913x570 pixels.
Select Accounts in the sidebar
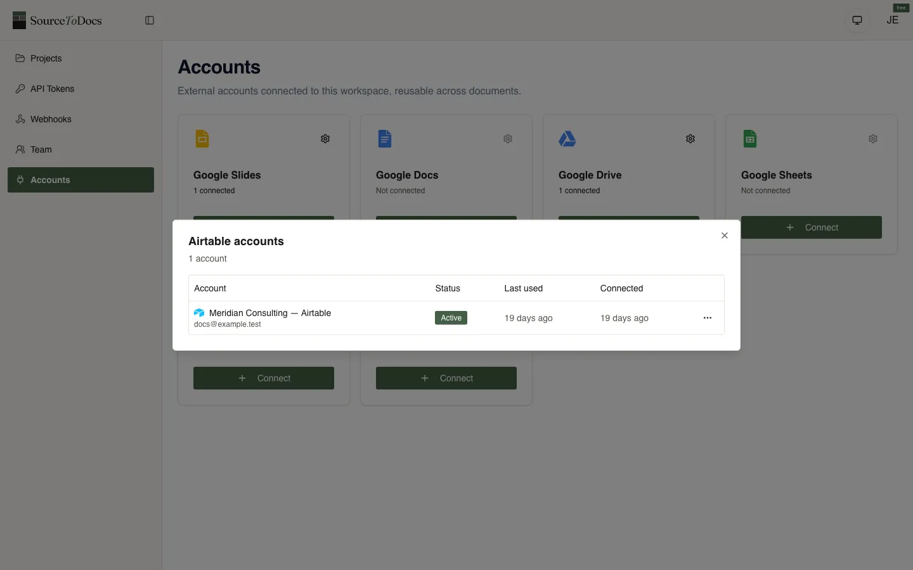click(81, 180)
